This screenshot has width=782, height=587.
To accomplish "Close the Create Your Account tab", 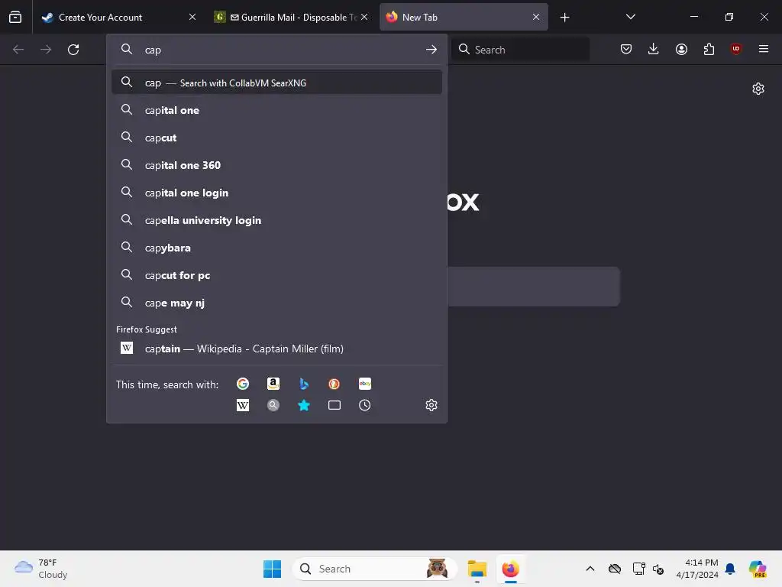I will pyautogui.click(x=192, y=17).
